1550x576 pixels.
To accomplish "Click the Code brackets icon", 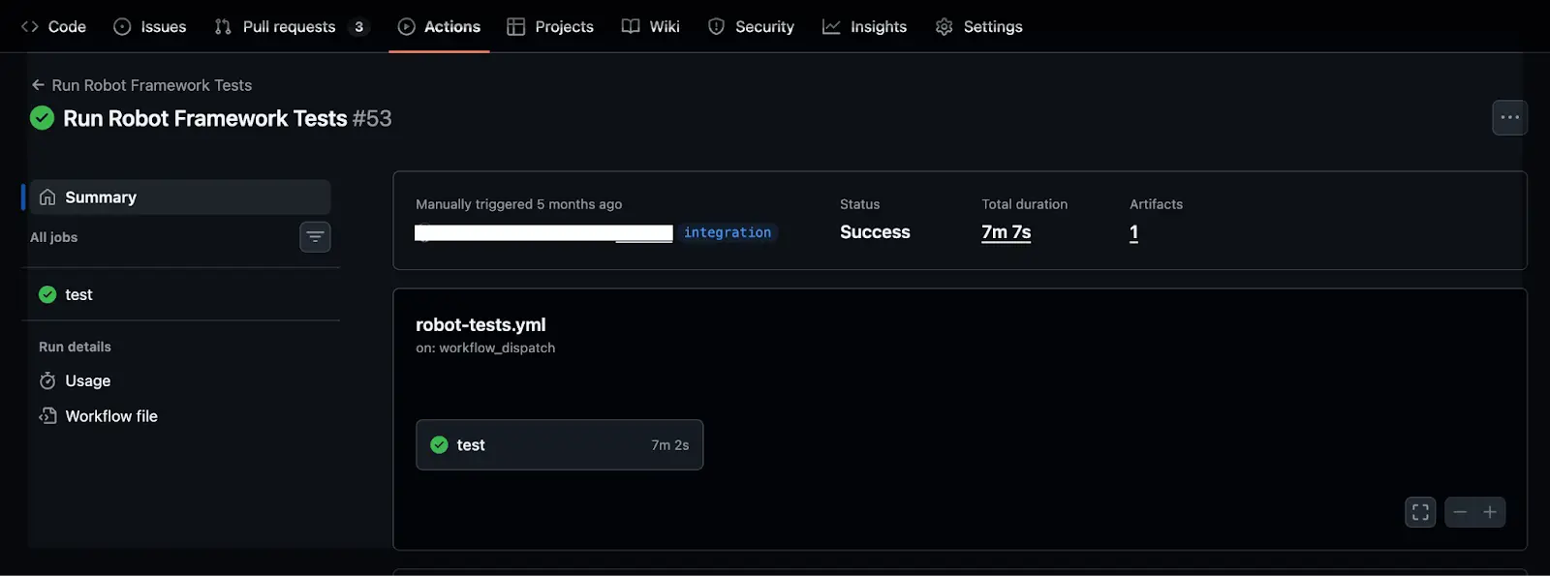I will [30, 27].
